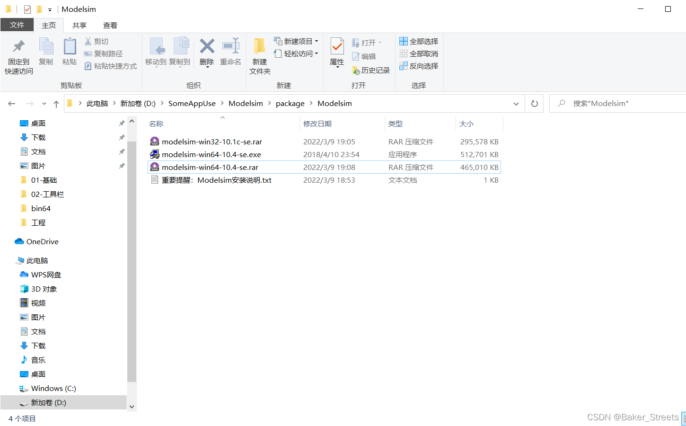Open Properties (属性) checkmark icon
The width and height of the screenshot is (686, 426).
click(337, 46)
